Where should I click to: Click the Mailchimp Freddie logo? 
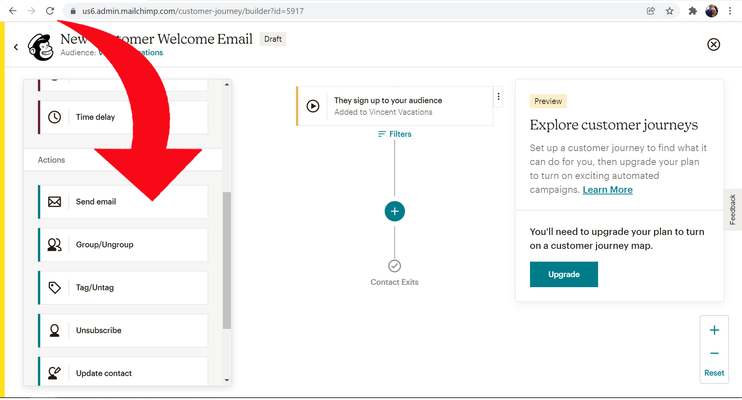(x=41, y=47)
